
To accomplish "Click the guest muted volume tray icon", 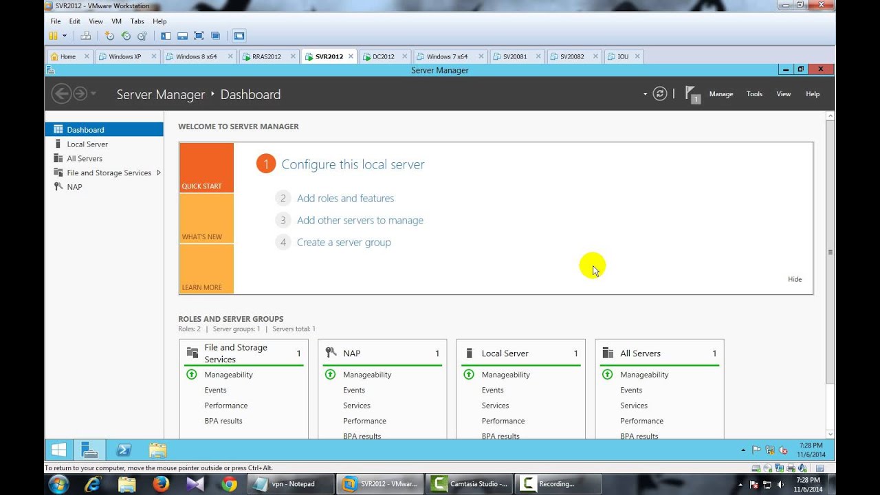I will [x=783, y=450].
